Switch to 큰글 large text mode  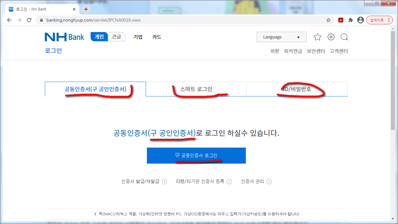[x=117, y=37]
